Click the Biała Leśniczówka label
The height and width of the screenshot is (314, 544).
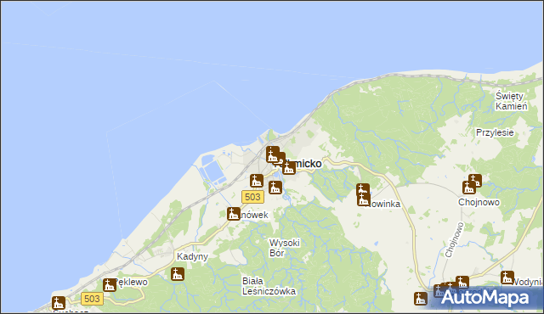click(269, 286)
